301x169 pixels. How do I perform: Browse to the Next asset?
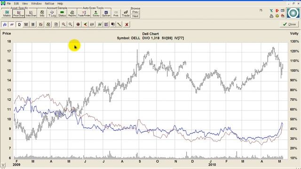click(135, 16)
